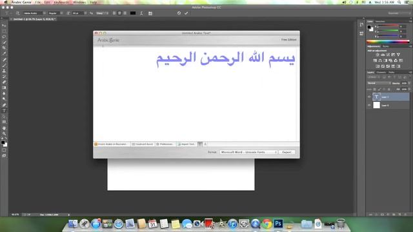413x232 pixels.
Task: Add a Photo Filter adjustment
Action: pyautogui.click(x=390, y=61)
